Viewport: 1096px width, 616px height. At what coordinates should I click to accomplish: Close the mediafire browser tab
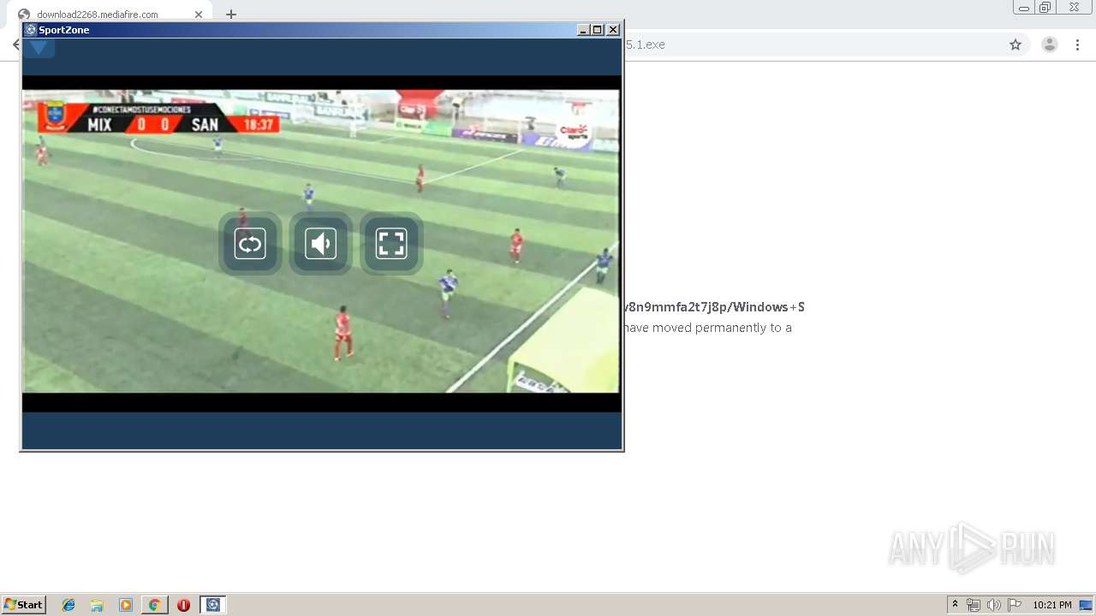[x=199, y=15]
